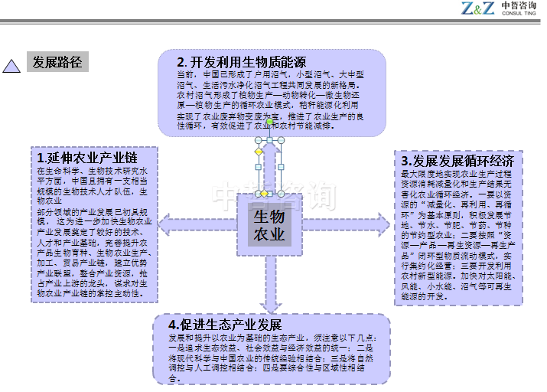
Task: Click the green rotation handle above arrow
Action: coord(269,122)
